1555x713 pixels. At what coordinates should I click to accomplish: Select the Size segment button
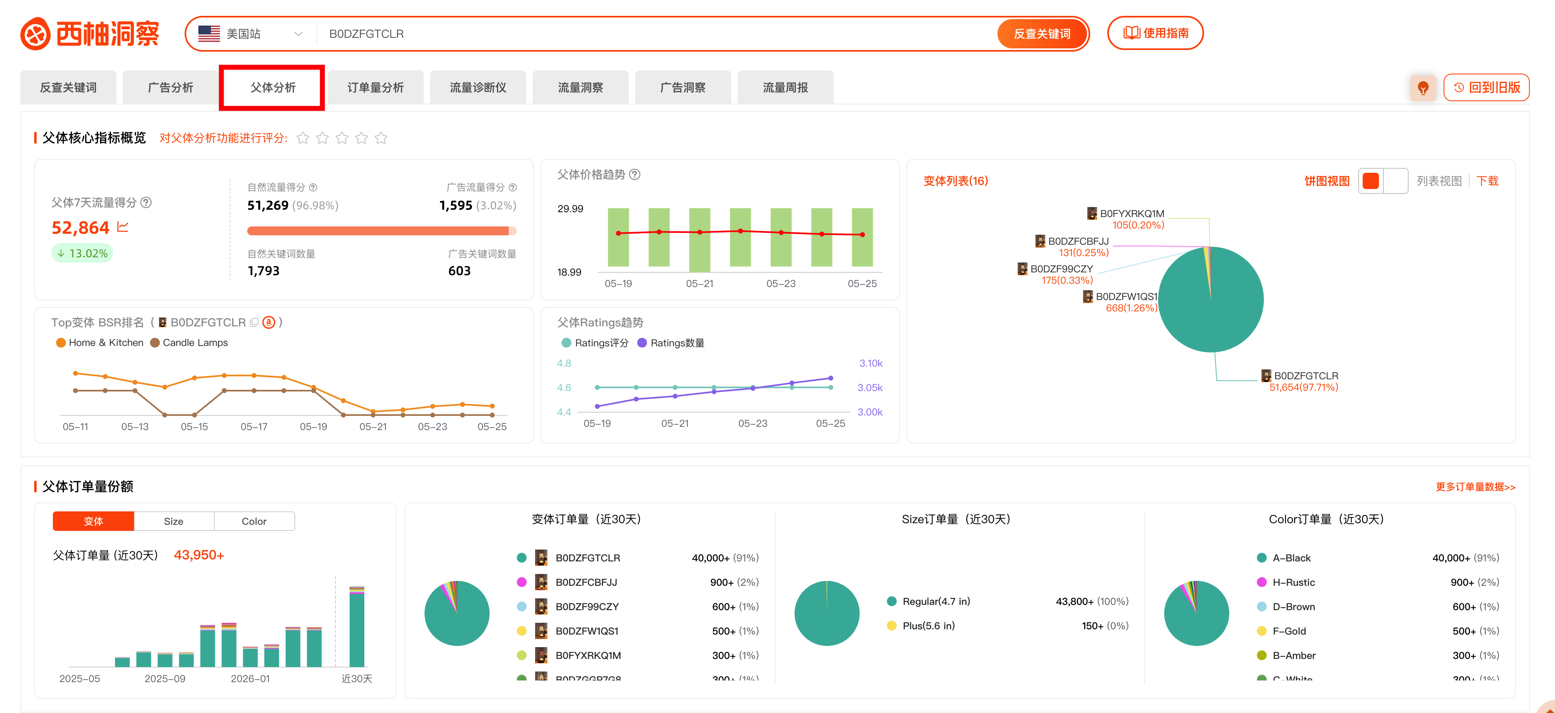(x=174, y=521)
